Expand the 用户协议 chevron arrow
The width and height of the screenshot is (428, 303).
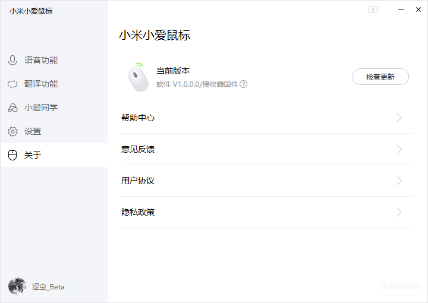399,181
